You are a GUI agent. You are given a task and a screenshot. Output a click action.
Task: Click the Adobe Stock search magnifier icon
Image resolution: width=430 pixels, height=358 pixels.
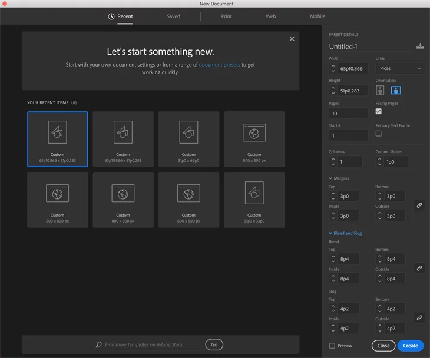click(98, 344)
